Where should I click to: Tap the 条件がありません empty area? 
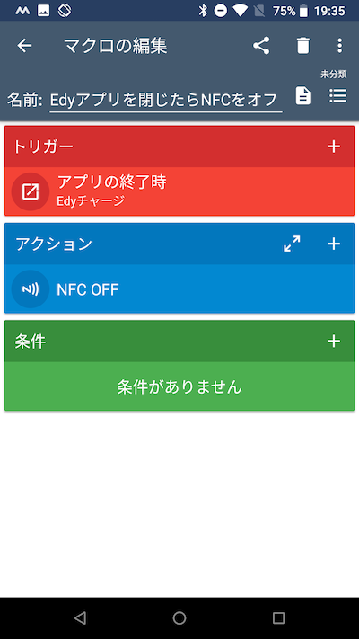179,386
